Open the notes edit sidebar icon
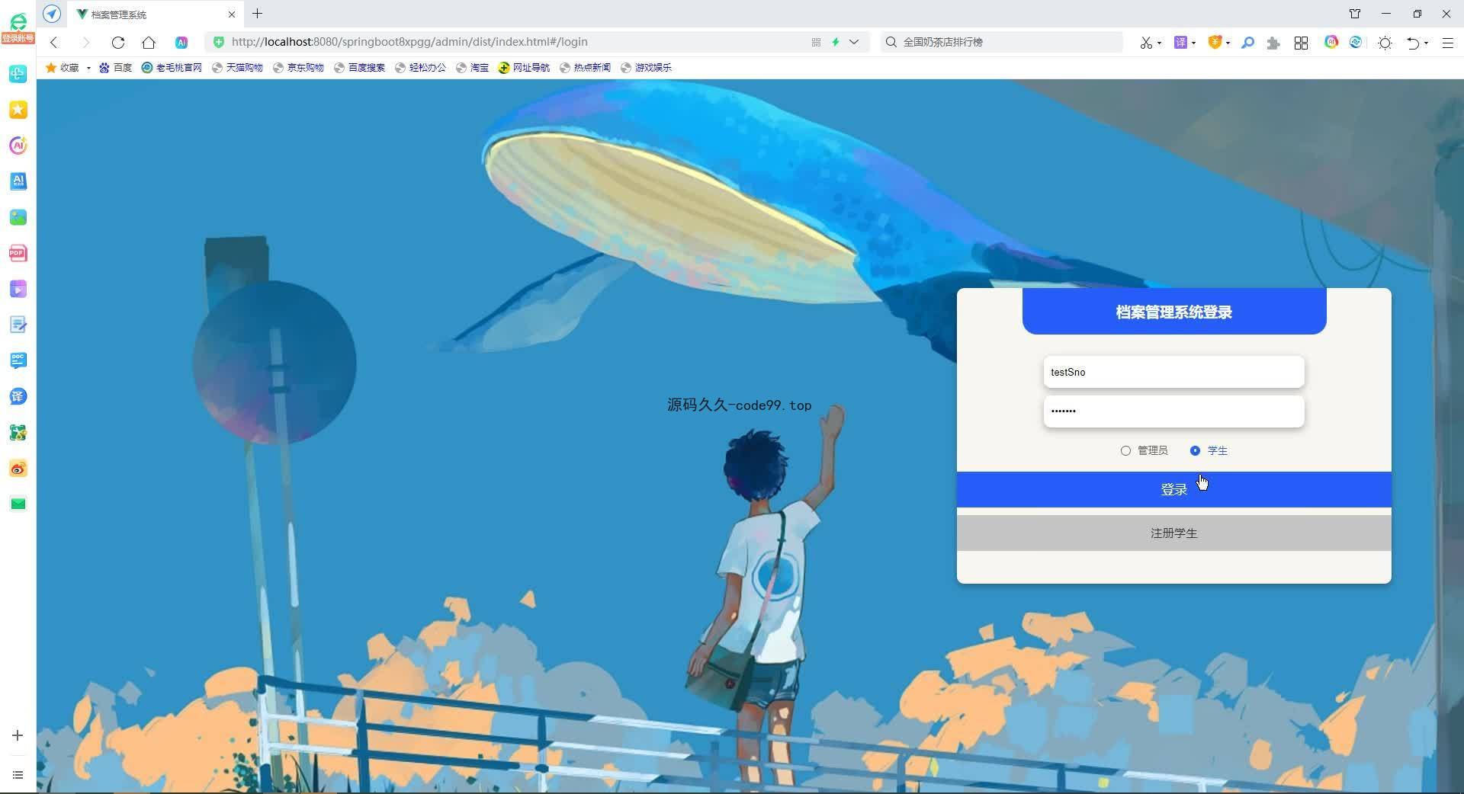This screenshot has width=1464, height=794. 18,325
